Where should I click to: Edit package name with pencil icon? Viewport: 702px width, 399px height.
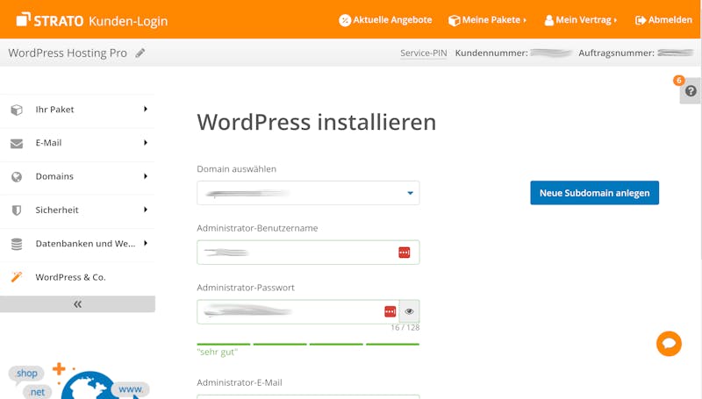[x=140, y=53]
